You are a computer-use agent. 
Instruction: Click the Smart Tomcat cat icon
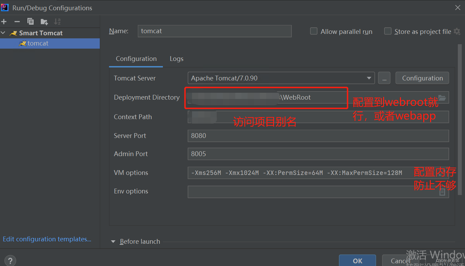13,33
